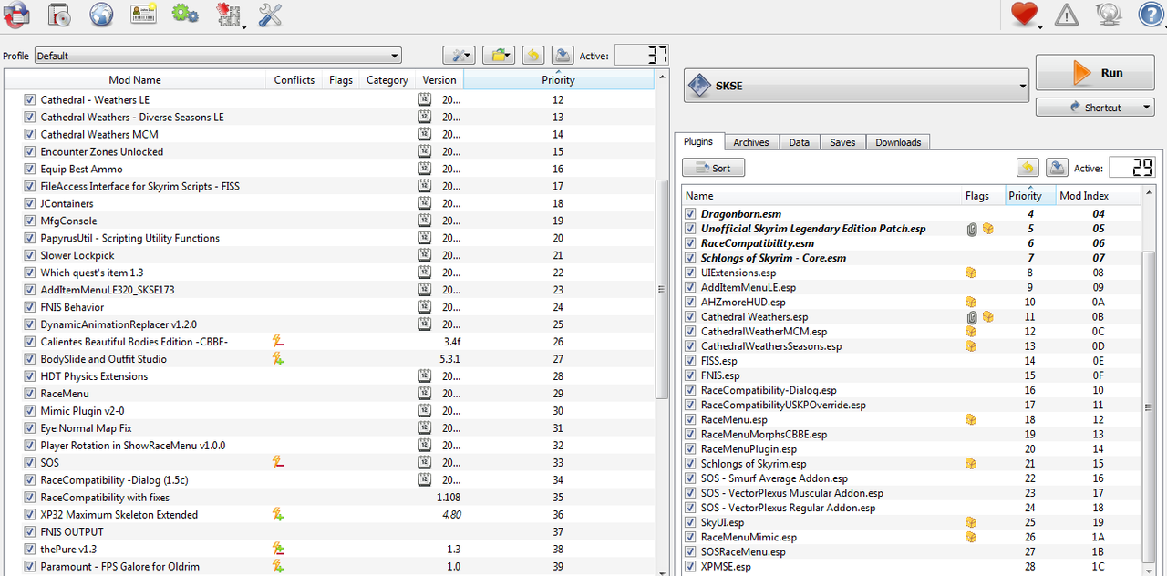Select Schlongs of Skyrim - Core.esm plugin
1167x576 pixels.
[x=912, y=258]
